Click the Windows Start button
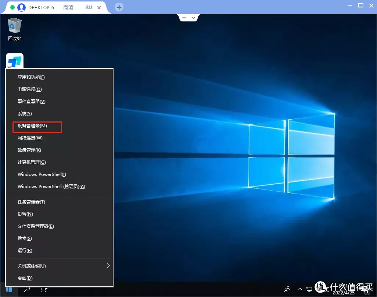Screen dimensions: 377x297 coord(9,290)
